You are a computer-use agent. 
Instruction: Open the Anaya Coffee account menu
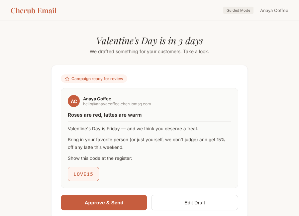274,10
